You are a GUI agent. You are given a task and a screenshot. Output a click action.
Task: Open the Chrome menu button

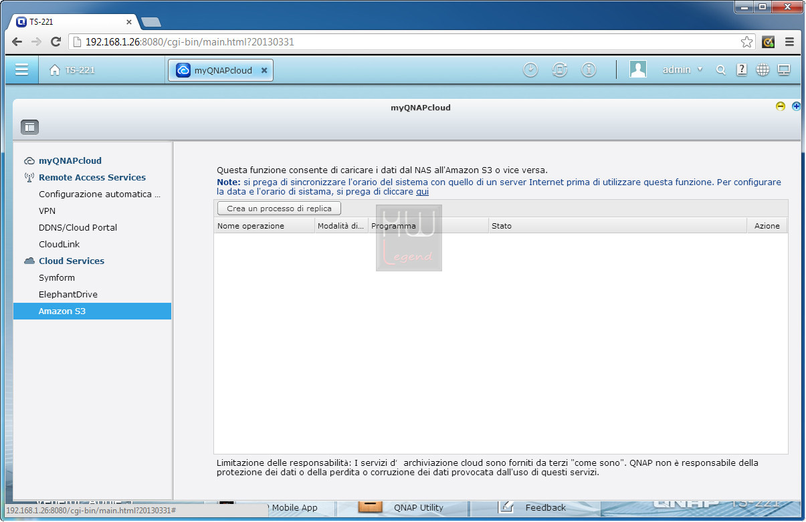[x=790, y=41]
